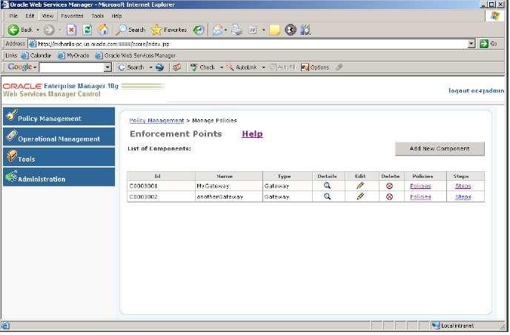Open Policies link for MyGateway
The image size is (510, 335).
coord(420,186)
